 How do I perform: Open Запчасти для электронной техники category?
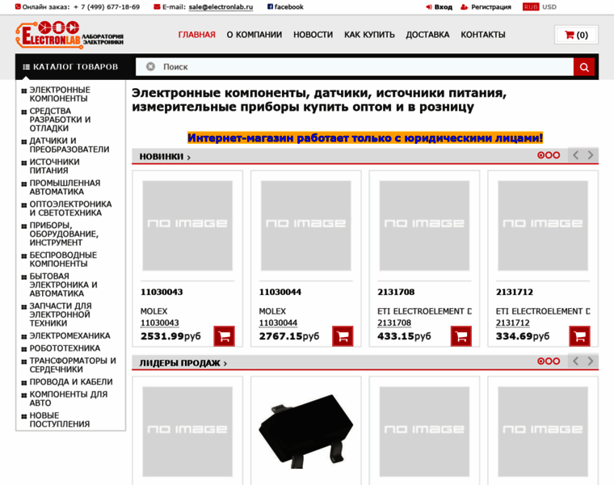(61, 314)
